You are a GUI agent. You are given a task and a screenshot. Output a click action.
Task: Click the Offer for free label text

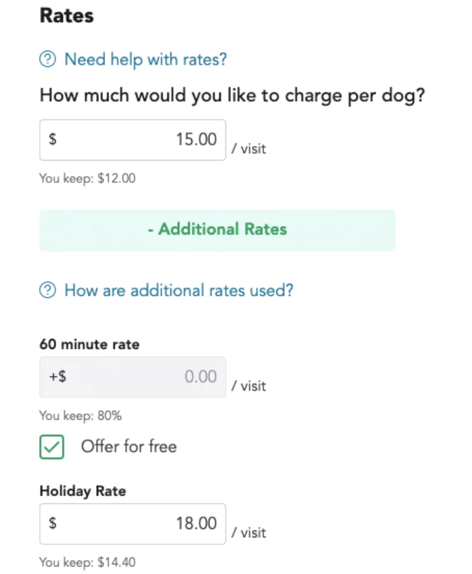coord(129,446)
